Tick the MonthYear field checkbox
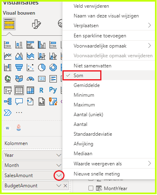This screenshot has width=157, height=195. [91, 188]
